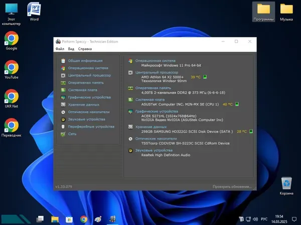Open Microsoft Store from the taskbar
Viewport: 301px width, 225px height.
[69, 219]
